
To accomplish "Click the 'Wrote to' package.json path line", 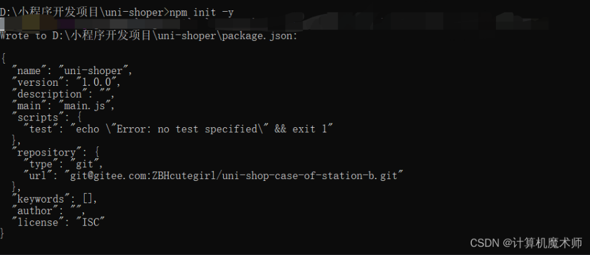I will [148, 35].
